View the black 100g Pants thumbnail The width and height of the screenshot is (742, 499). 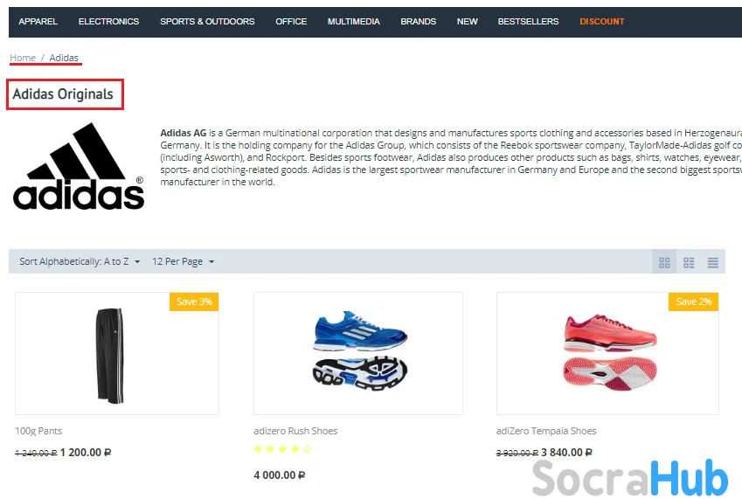(117, 353)
